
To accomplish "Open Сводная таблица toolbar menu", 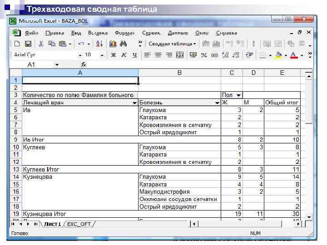I will 172,44.
